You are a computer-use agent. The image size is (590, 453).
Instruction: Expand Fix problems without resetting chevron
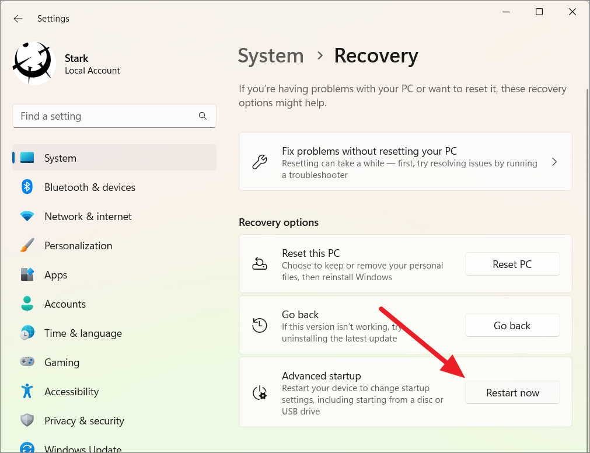click(x=554, y=162)
